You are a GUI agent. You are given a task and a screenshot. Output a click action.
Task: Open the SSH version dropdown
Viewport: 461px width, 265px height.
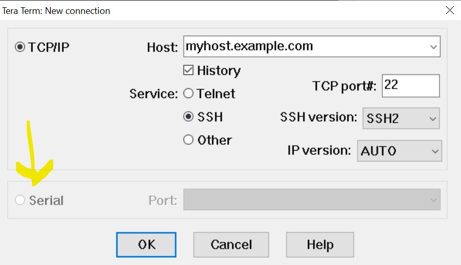(401, 119)
